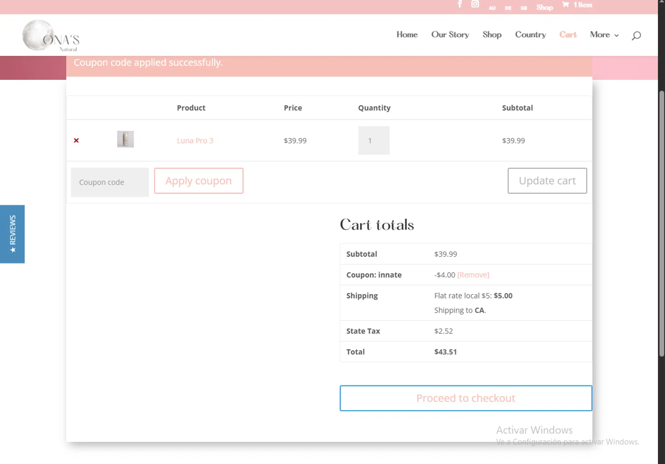The height and width of the screenshot is (464, 665).
Task: Remove Luna Pro 3 with the red X
Action: 76,141
